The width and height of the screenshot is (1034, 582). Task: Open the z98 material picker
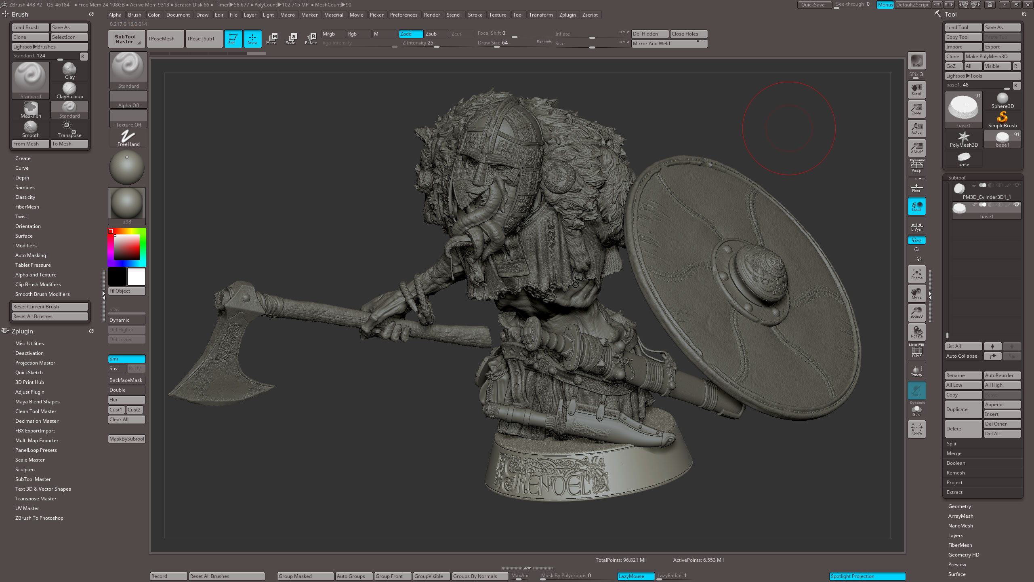coord(127,206)
